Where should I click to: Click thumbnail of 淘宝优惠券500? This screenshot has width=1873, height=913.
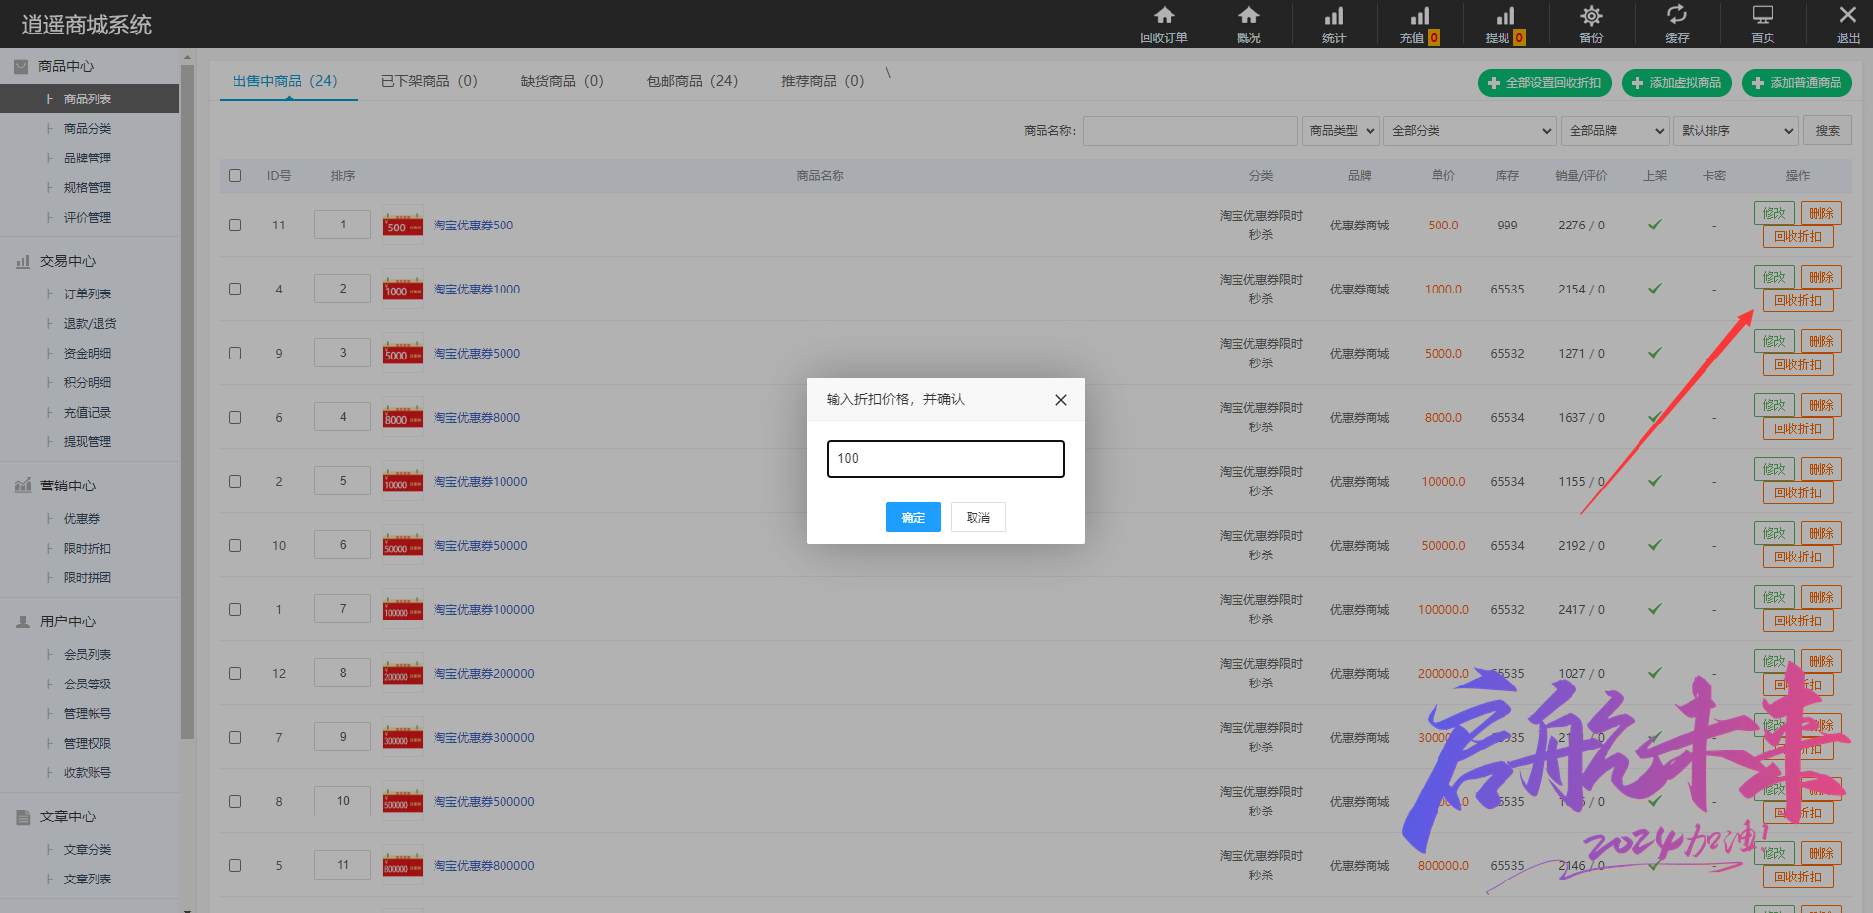pyautogui.click(x=403, y=225)
